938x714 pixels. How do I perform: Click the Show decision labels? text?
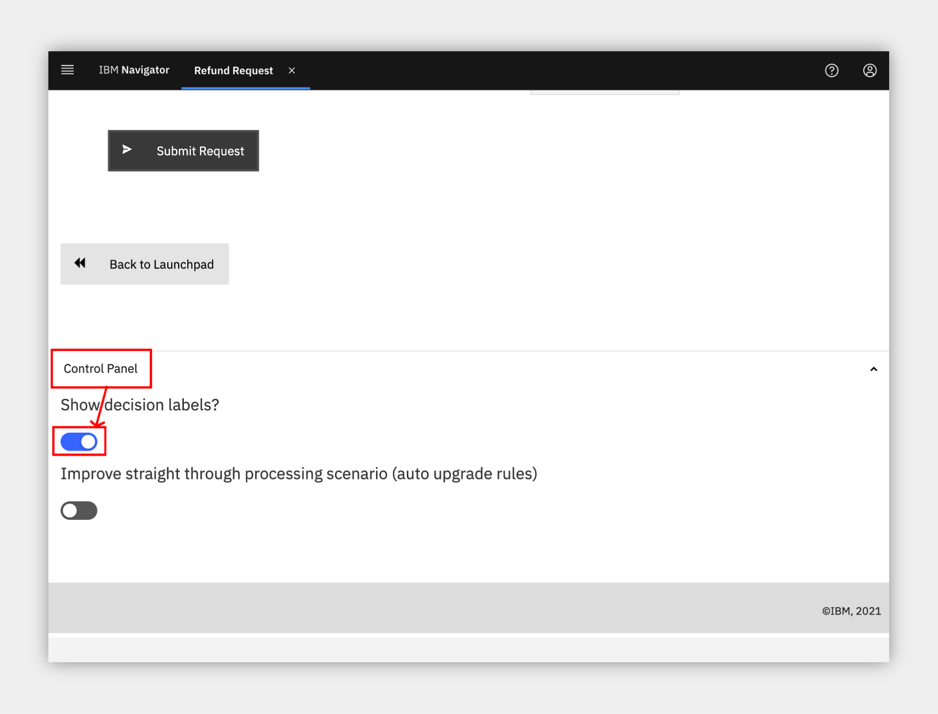pyautogui.click(x=140, y=405)
